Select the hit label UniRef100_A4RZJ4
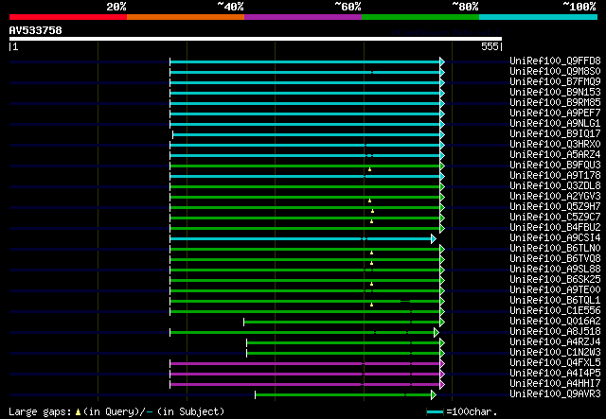The image size is (606, 419). pyautogui.click(x=555, y=342)
